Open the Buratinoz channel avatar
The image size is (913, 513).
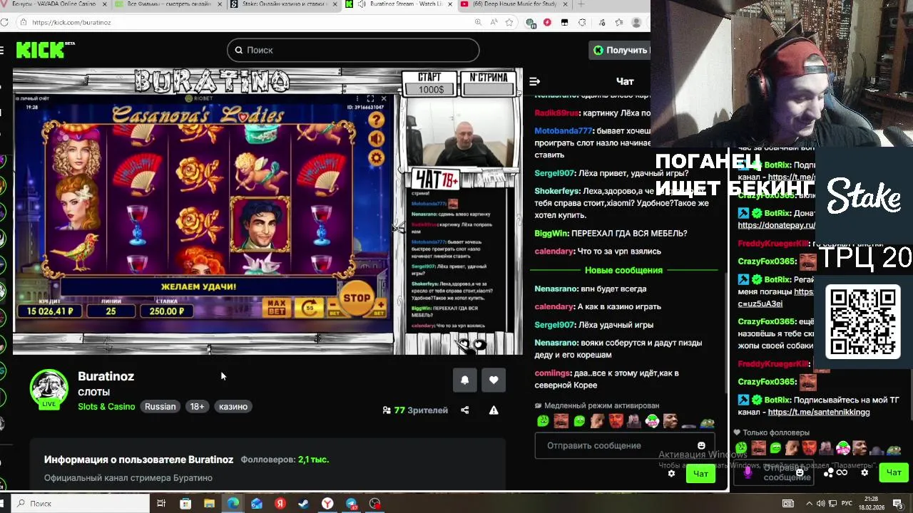pyautogui.click(x=49, y=389)
